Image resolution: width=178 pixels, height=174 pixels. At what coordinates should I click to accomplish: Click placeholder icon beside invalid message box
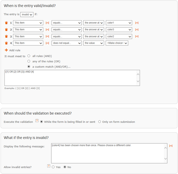[171, 146]
